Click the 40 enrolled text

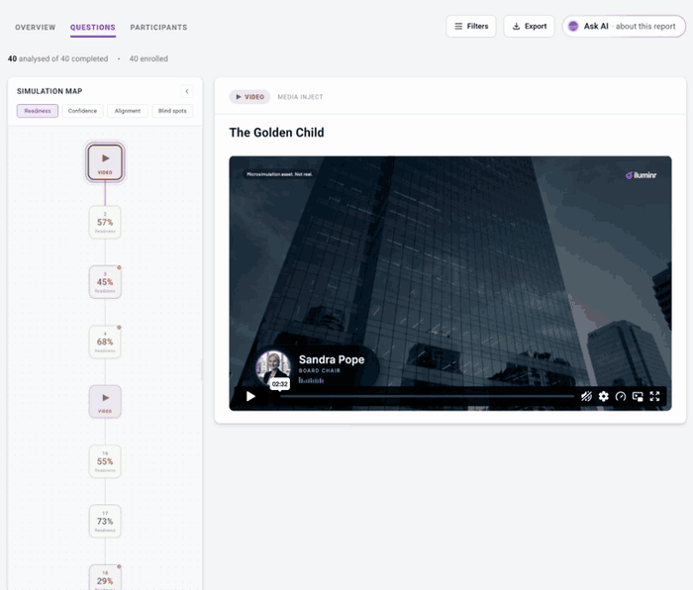coord(148,58)
